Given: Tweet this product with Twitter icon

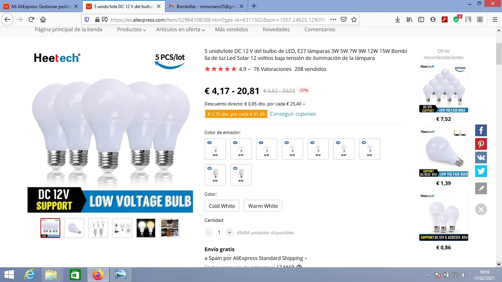Looking at the screenshot, I should (x=481, y=171).
